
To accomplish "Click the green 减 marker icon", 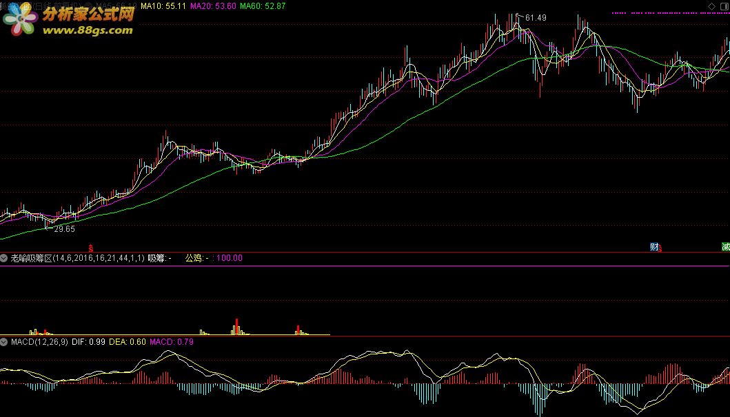I will pos(726,247).
